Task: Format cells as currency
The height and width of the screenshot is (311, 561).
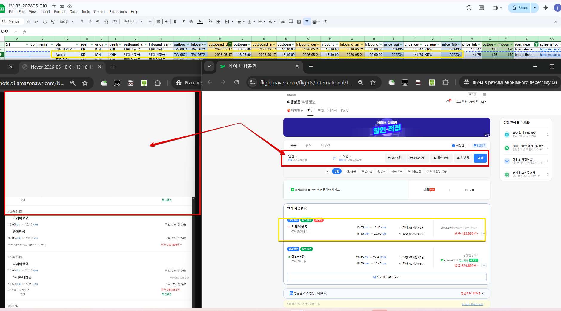Action: tap(82, 21)
